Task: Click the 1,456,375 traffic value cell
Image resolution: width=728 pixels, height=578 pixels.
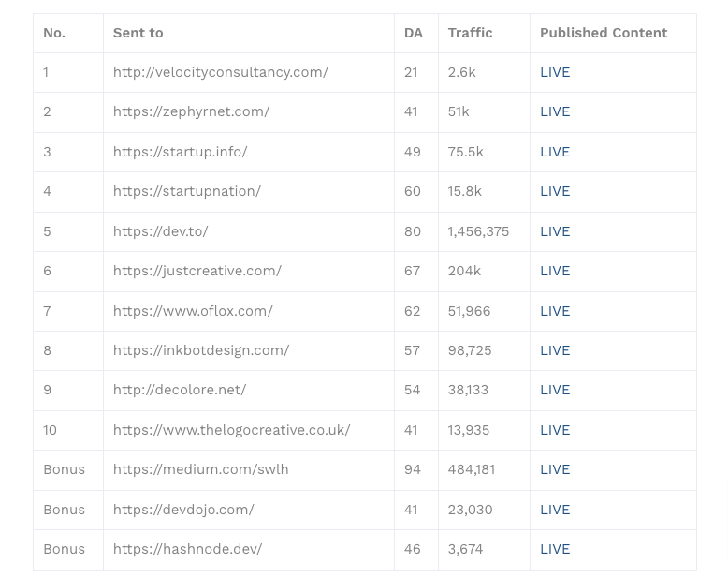Action: tap(478, 231)
